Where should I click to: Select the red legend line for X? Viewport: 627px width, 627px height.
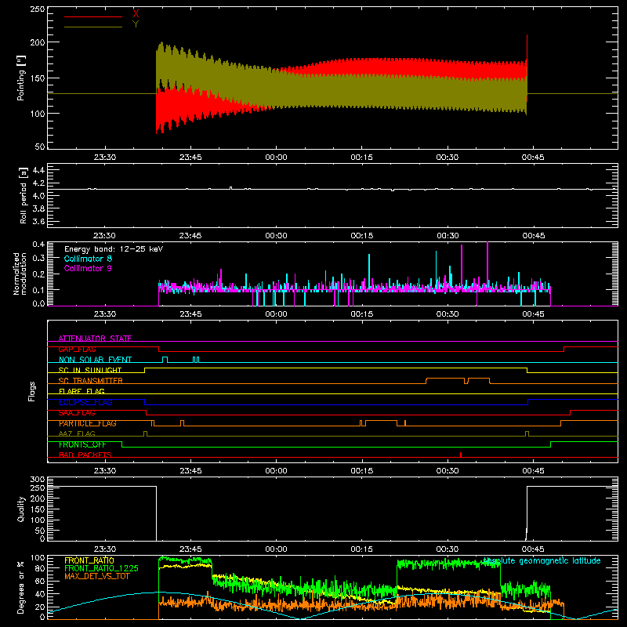tap(92, 16)
